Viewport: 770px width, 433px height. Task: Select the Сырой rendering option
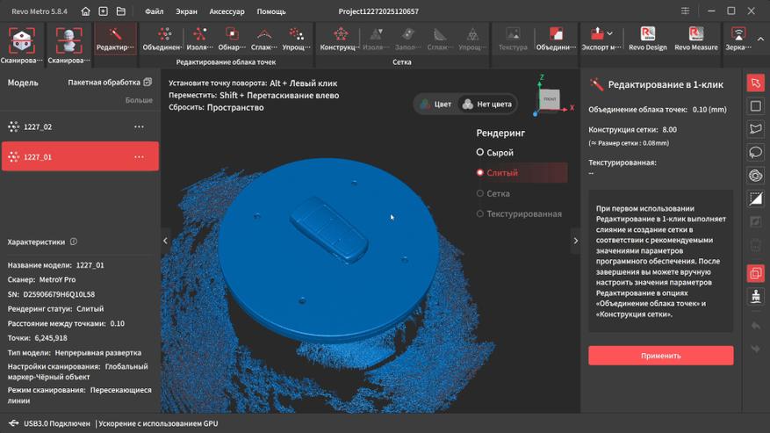(480, 153)
